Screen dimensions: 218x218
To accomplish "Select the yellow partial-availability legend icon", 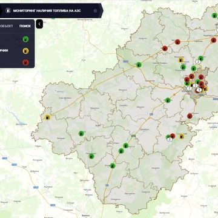I will tap(25, 51).
